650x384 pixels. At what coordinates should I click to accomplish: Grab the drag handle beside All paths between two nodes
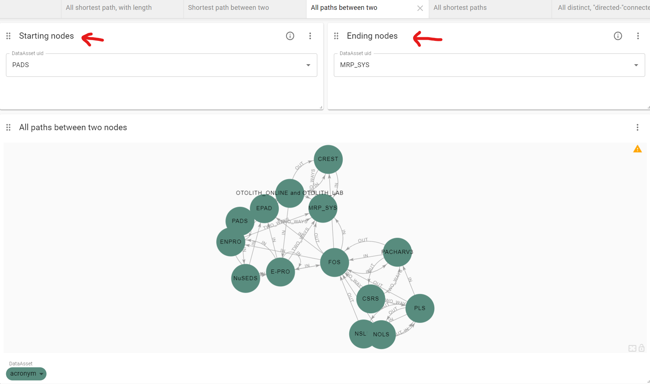[8, 127]
